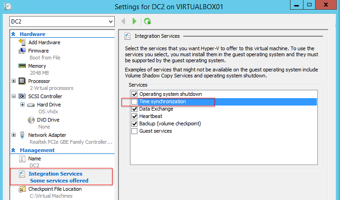This screenshot has height=200, width=340.
Task: Enable the Time synchronization checkbox
Action: pos(135,101)
